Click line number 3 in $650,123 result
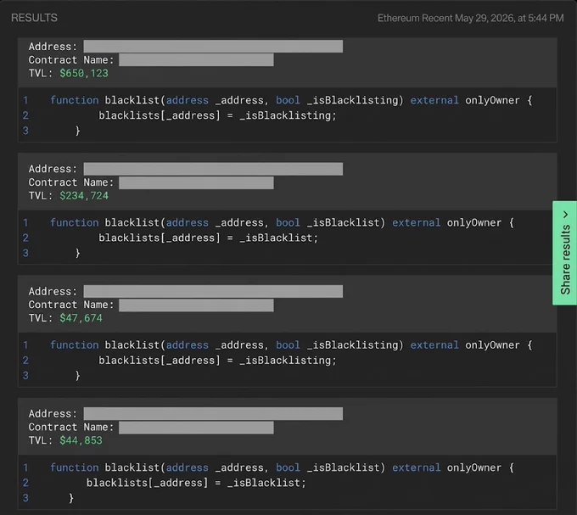The width and height of the screenshot is (577, 515). coord(25,131)
